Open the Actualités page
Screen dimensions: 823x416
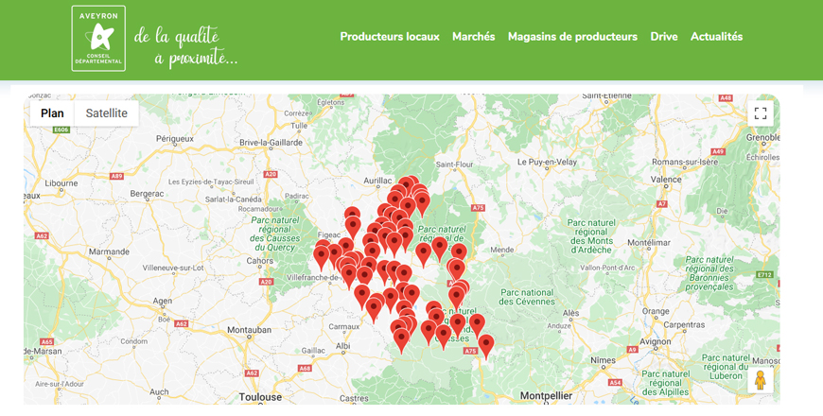716,37
